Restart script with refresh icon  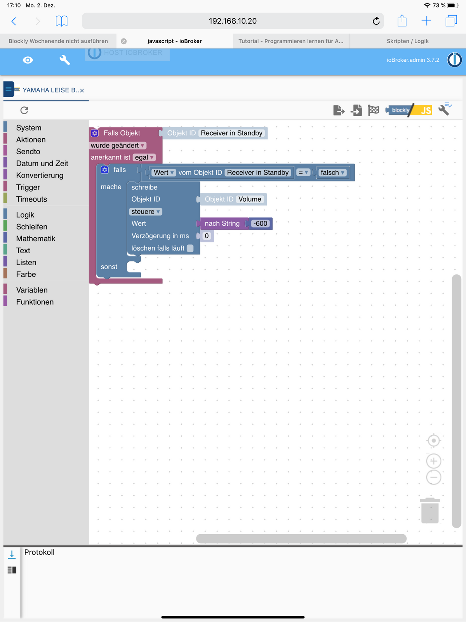(x=24, y=110)
